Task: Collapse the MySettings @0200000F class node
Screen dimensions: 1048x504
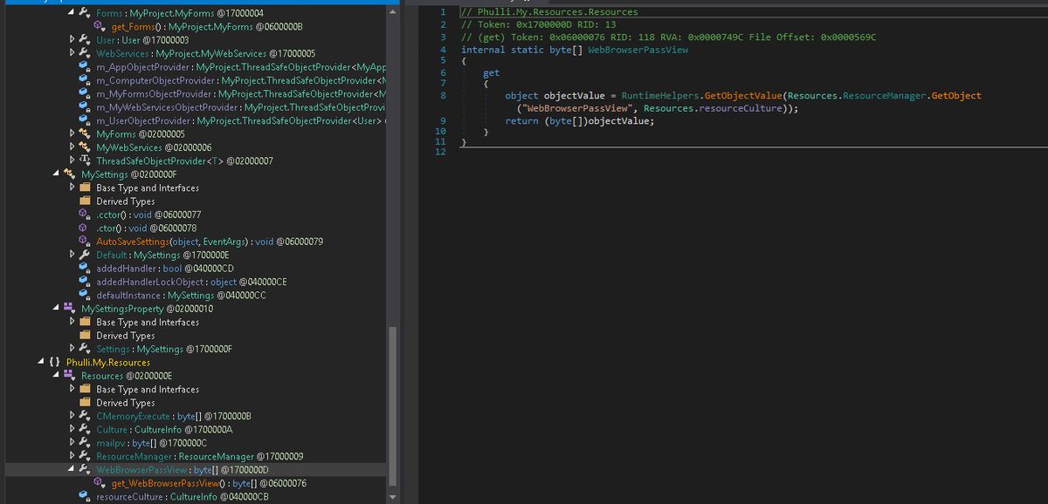Action: [x=57, y=174]
